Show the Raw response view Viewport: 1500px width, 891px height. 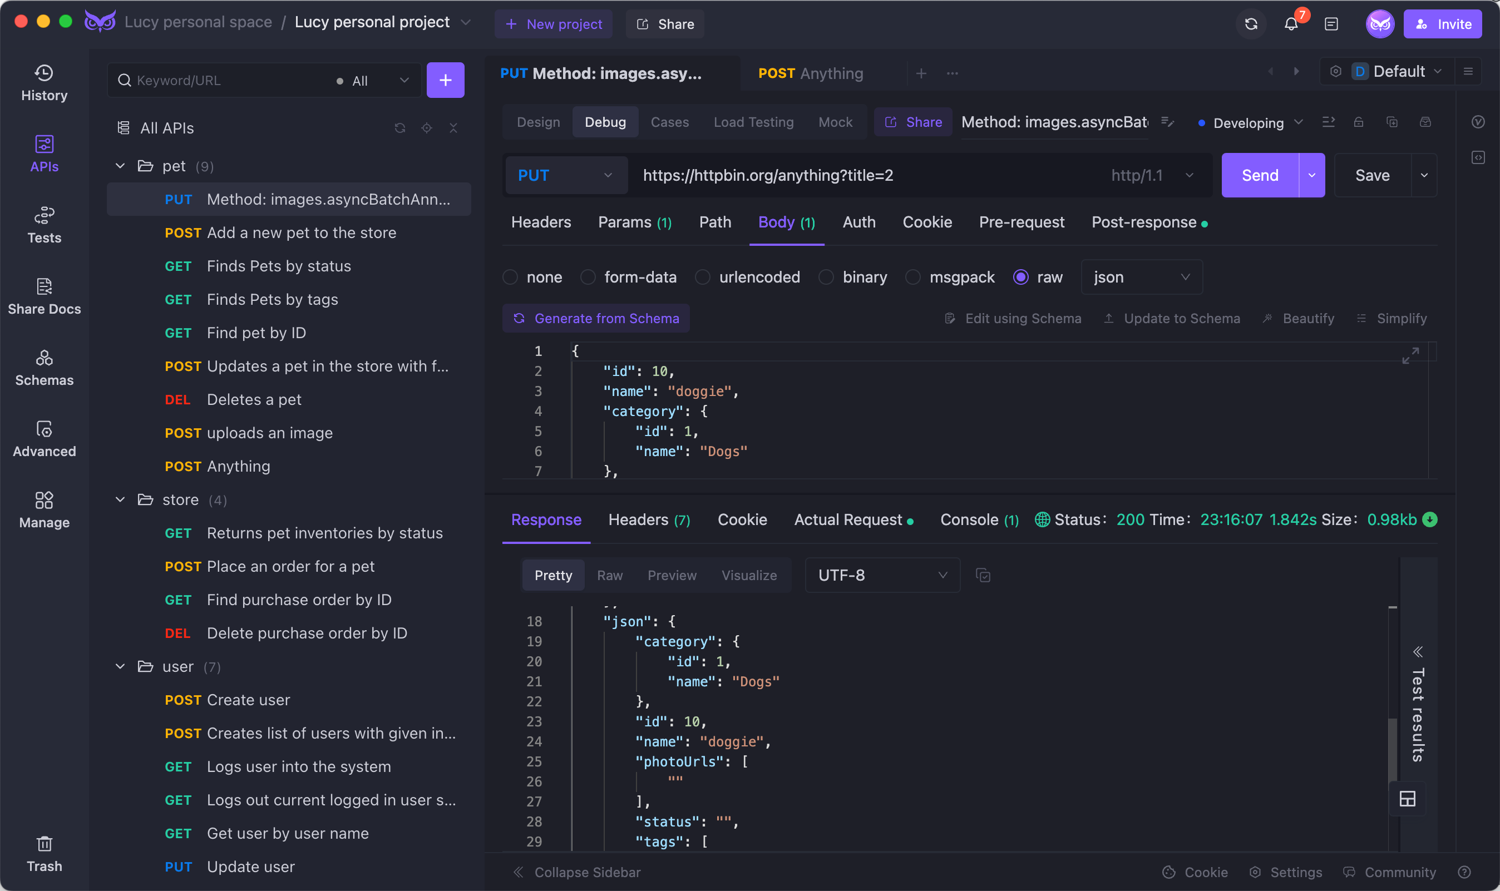[609, 575]
